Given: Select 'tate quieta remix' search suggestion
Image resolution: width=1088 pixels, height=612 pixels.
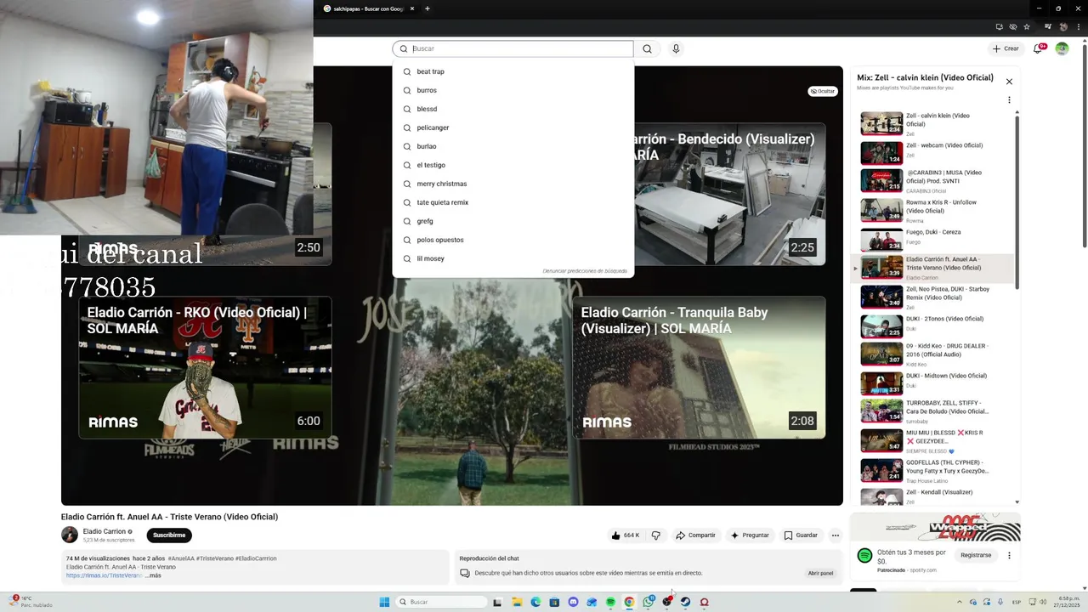Looking at the screenshot, I should pyautogui.click(x=513, y=202).
